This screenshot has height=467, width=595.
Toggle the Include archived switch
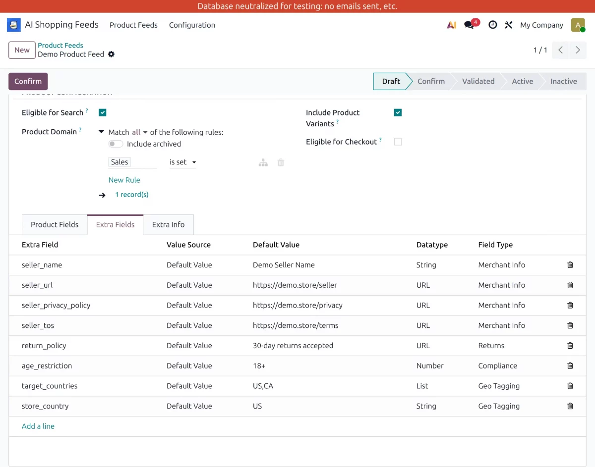[x=116, y=144]
